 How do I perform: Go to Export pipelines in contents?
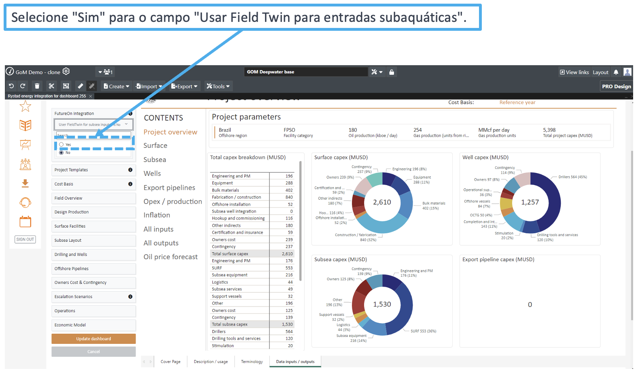pyautogui.click(x=169, y=187)
